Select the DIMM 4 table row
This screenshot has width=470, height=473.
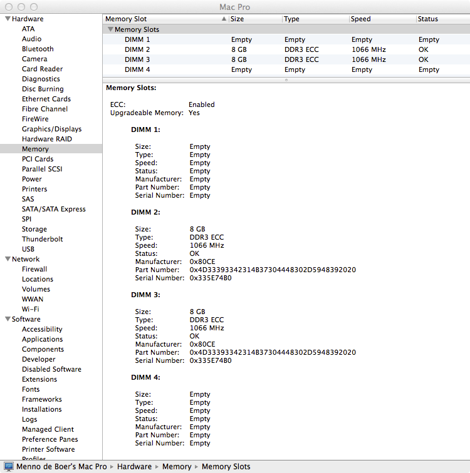(286, 69)
